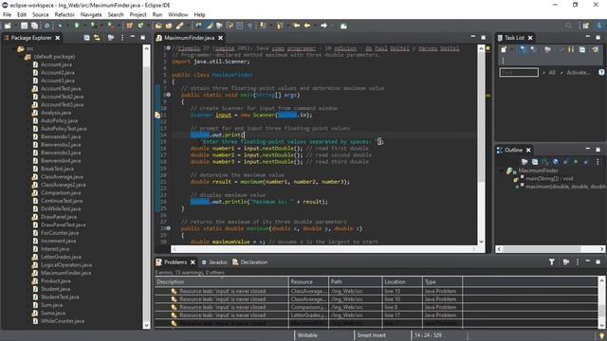Click the Activate... link in Task List

click(578, 72)
